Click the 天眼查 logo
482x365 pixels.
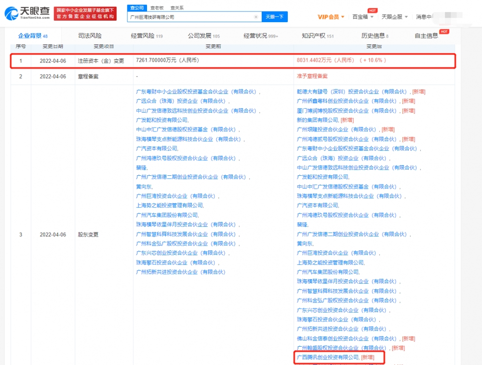tap(27, 13)
